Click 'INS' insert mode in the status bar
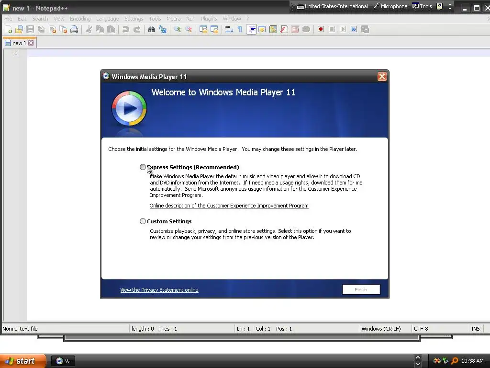This screenshot has width=490, height=368. pos(476,329)
